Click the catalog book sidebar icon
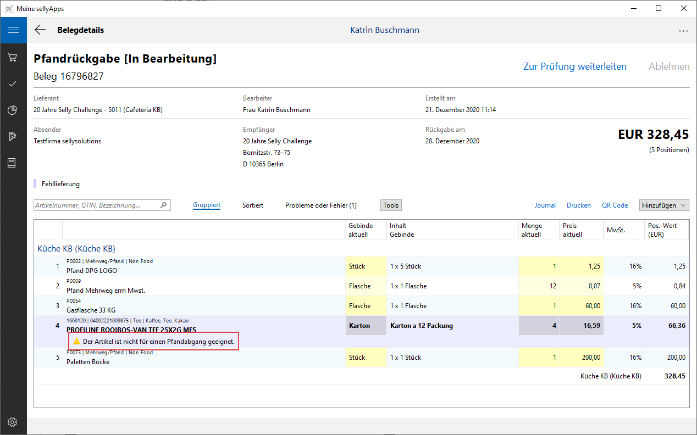Screen dimensions: 697x435 (x=13, y=163)
